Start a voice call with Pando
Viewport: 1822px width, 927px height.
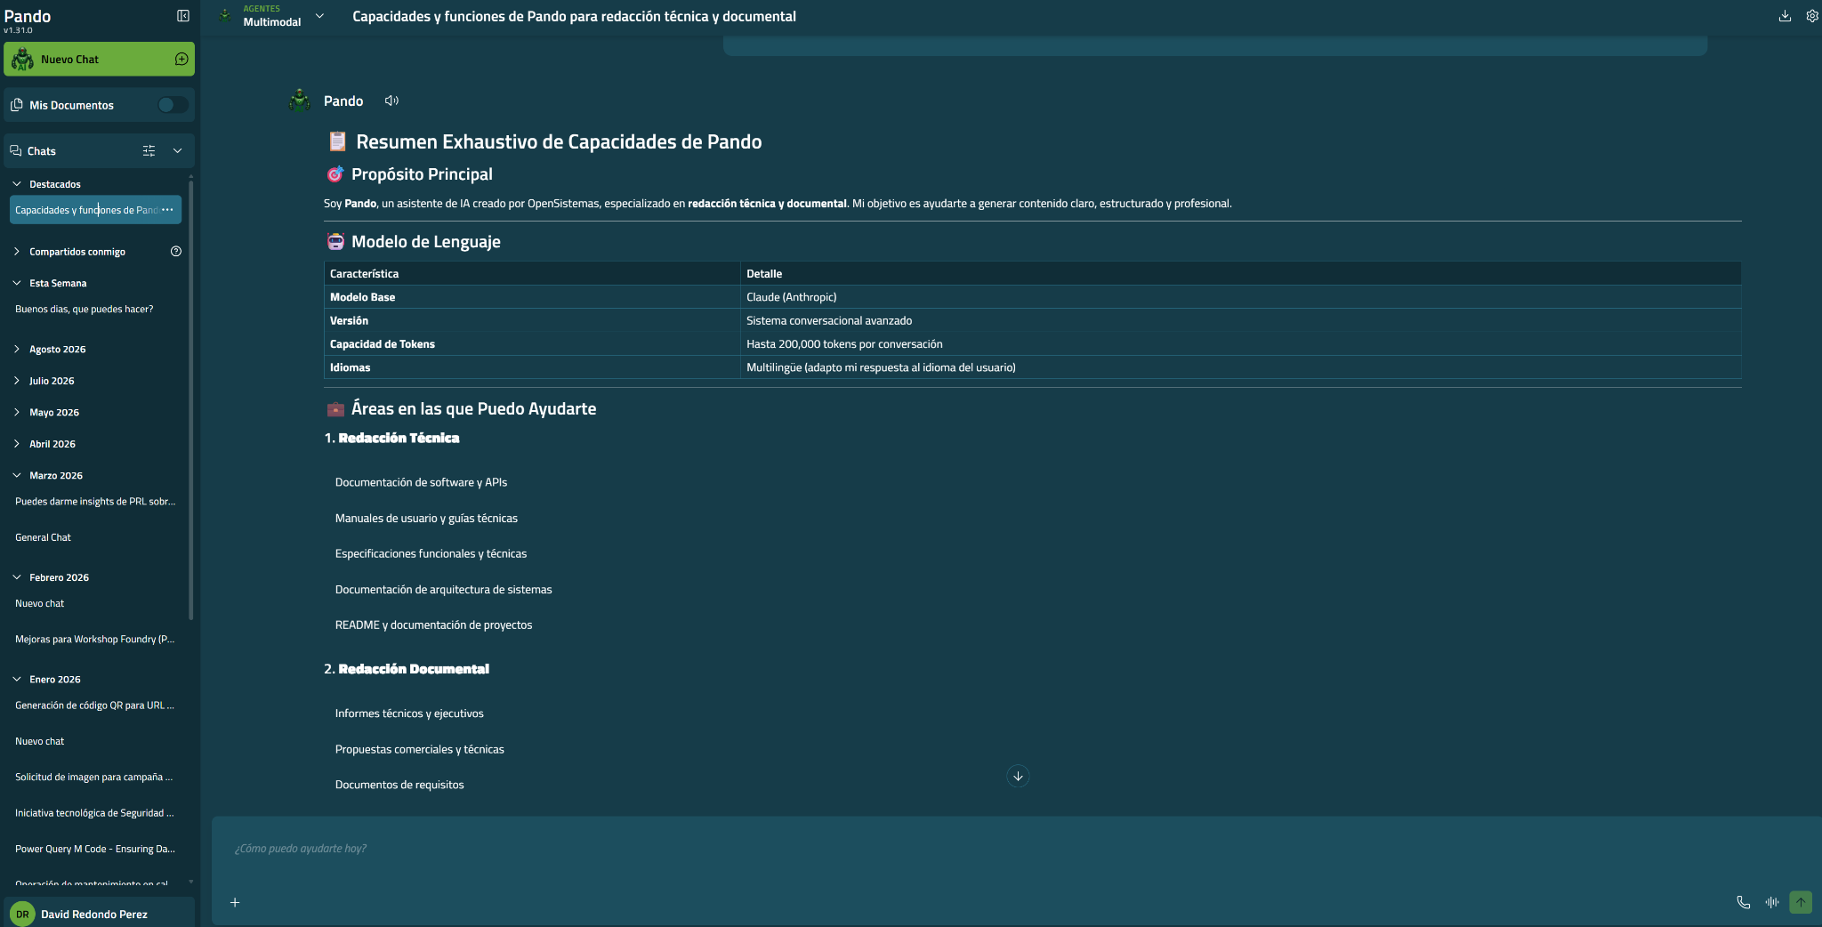tap(1744, 903)
